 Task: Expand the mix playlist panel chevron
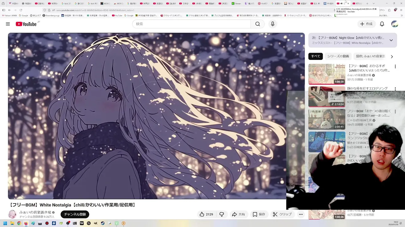pos(391,40)
